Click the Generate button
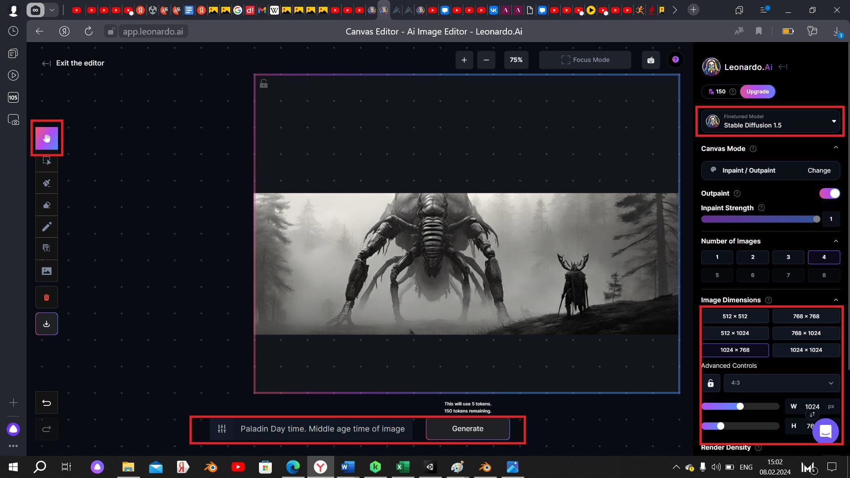 [467, 428]
